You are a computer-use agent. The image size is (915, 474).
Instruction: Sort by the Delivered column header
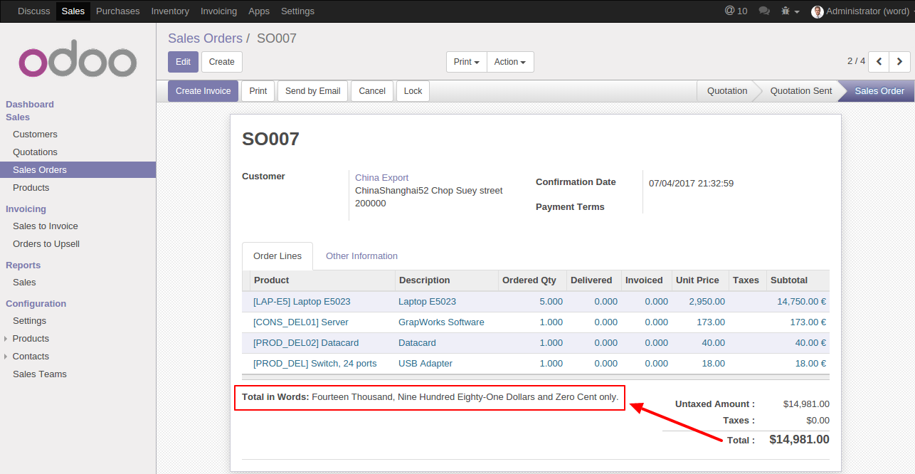[594, 280]
